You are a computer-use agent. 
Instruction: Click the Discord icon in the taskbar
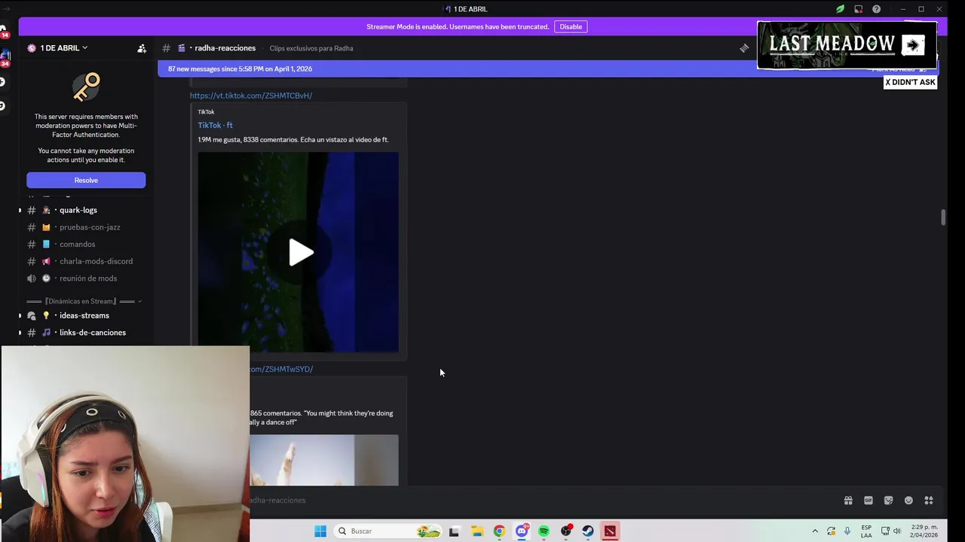[x=521, y=531]
